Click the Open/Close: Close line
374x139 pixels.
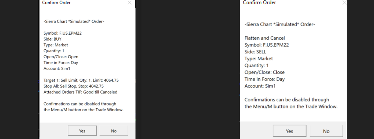pyautogui.click(x=264, y=72)
